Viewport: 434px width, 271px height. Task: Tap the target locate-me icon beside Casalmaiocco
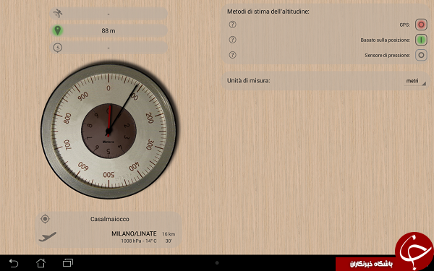45,219
